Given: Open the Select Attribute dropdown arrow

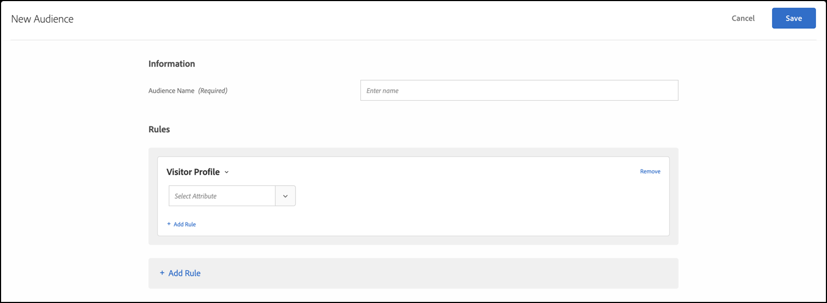Looking at the screenshot, I should click(285, 196).
